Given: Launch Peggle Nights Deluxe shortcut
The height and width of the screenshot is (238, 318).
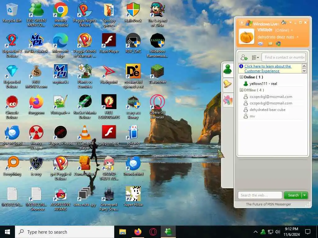Looking at the screenshot, I should click(x=85, y=14).
